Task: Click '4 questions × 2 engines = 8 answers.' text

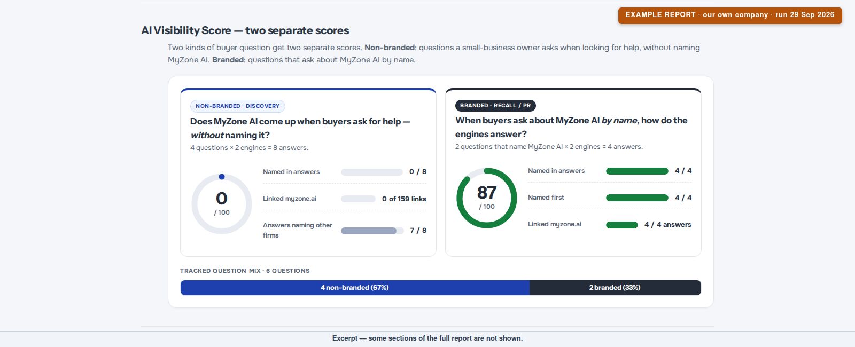Action: (249, 148)
